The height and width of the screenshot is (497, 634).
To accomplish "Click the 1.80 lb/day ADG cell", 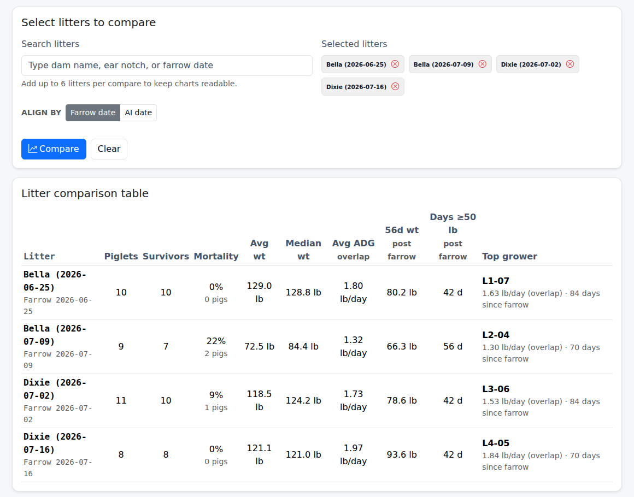I will pos(353,293).
